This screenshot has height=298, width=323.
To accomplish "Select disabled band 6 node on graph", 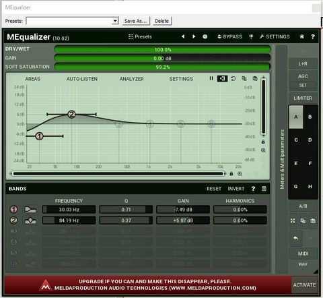I will click(211, 123).
